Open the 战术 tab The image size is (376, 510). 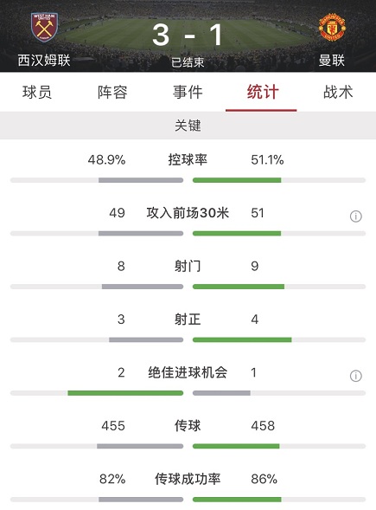pos(338,92)
